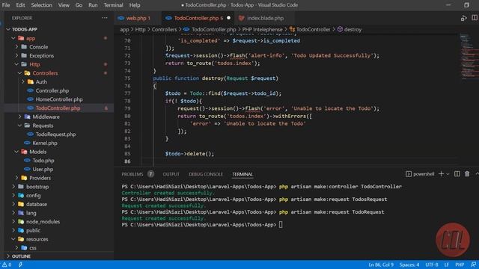Collapse the Controllers folder
The width and height of the screenshot is (479, 269).
click(19, 73)
